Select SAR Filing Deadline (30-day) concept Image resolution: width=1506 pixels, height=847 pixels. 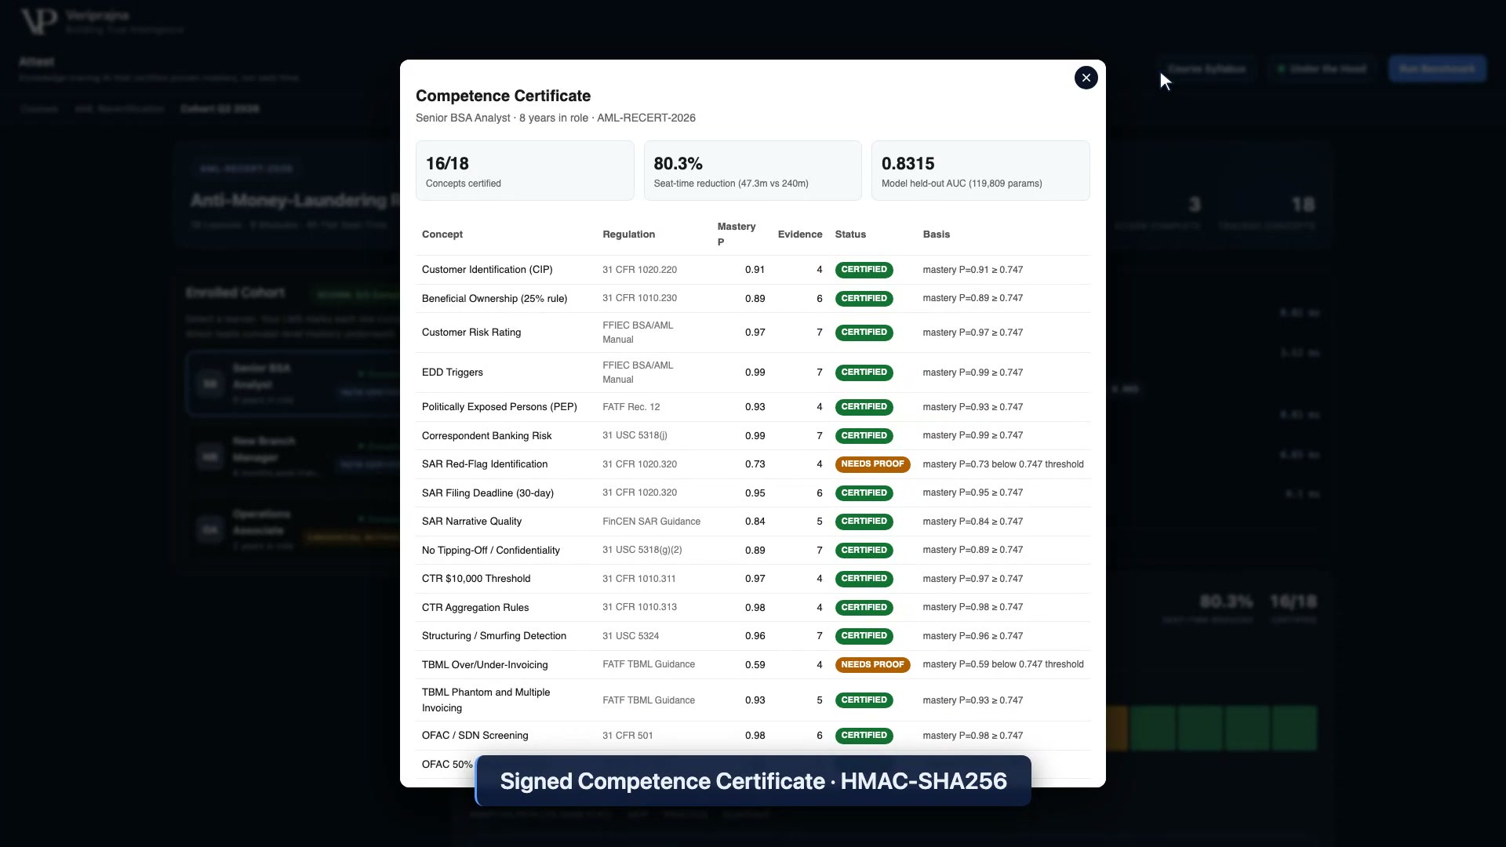(488, 493)
